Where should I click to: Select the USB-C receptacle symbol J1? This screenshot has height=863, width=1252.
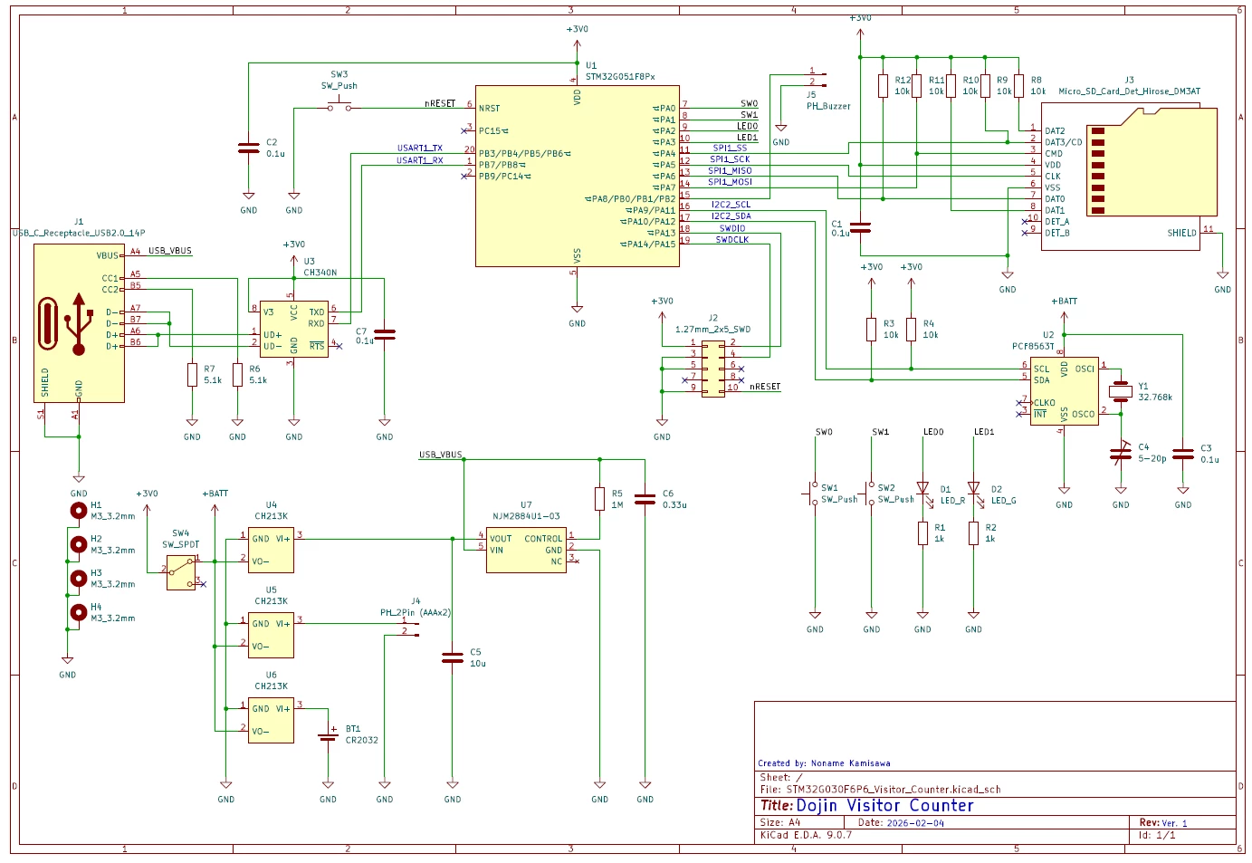pos(79,322)
